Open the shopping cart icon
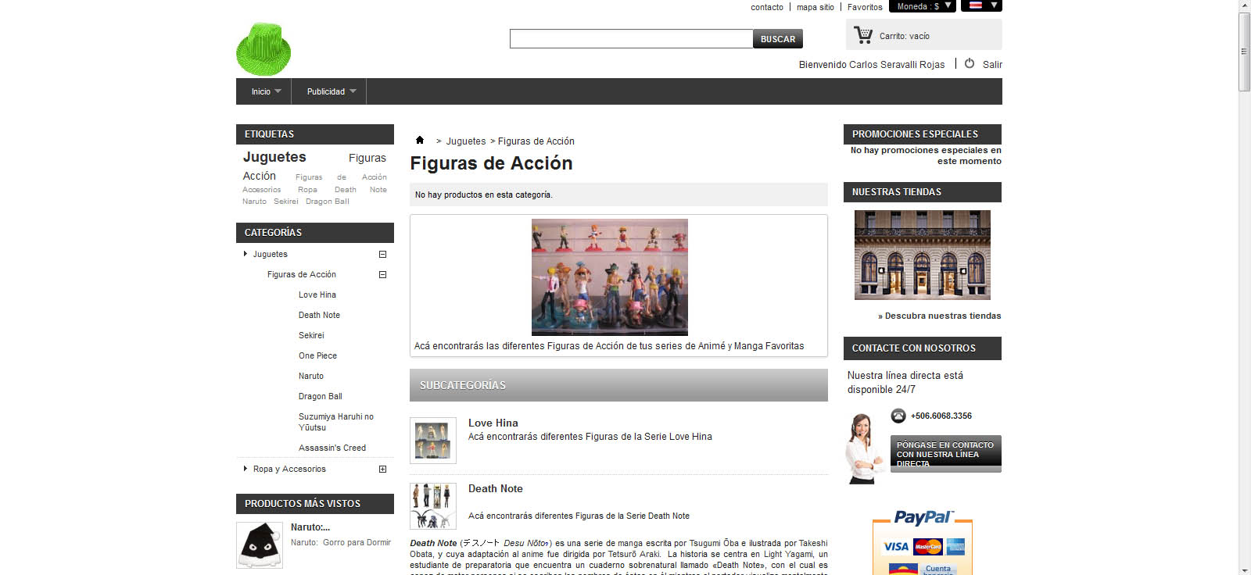Screen dimensions: 1251x575 pos(863,35)
